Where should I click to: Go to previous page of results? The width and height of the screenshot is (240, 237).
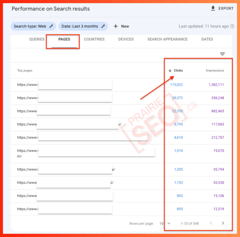click(x=211, y=223)
